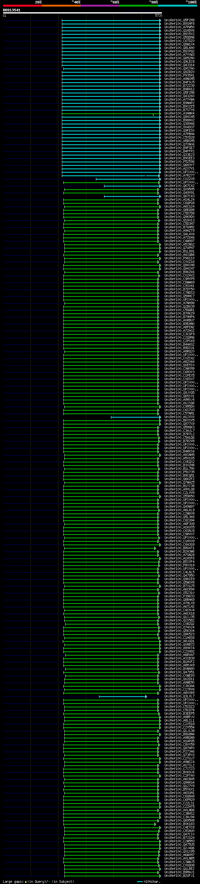Select hit label UniRef100_P52596
This screenshot has width=200, height=884.
tap(179, 161)
